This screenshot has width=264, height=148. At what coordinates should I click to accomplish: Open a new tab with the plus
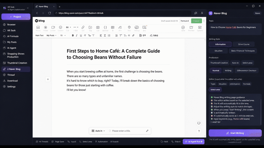pyautogui.click(x=60, y=7)
